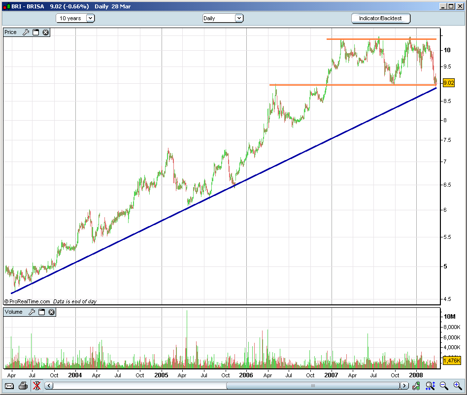Open the Daily timeframe dropdown
The width and height of the screenshot is (467, 395).
pyautogui.click(x=223, y=18)
